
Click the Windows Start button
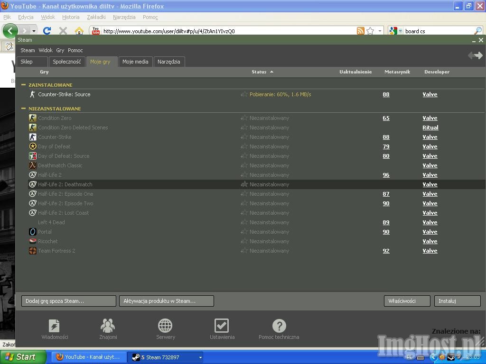[23, 357]
